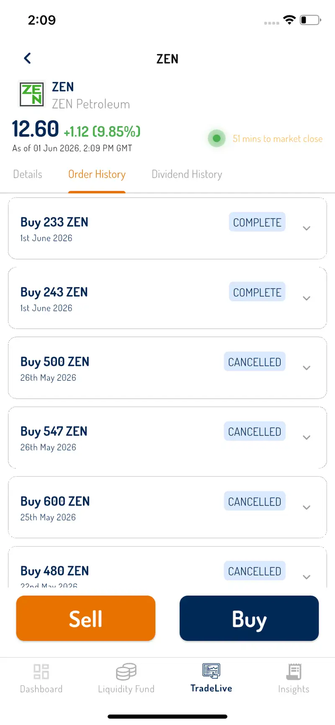Tap the ZEN Petroleum logo
This screenshot has width=335, height=725.
click(x=32, y=94)
